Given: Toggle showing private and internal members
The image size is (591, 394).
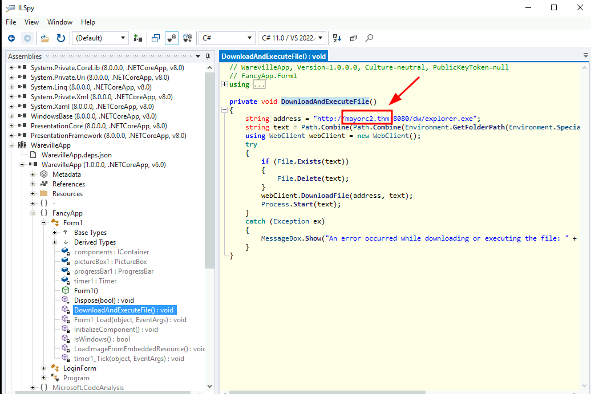Looking at the screenshot, I should click(x=172, y=38).
